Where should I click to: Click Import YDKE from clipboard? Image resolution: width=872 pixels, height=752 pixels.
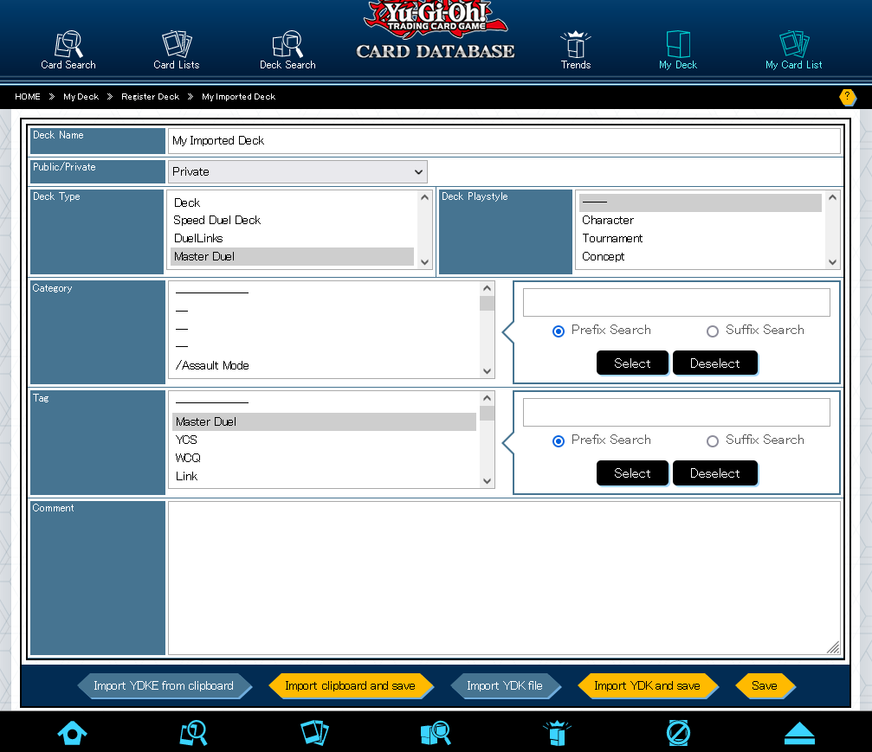[x=164, y=686]
